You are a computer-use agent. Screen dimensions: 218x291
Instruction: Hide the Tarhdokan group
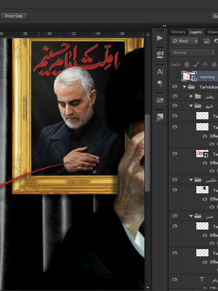coord(174,87)
